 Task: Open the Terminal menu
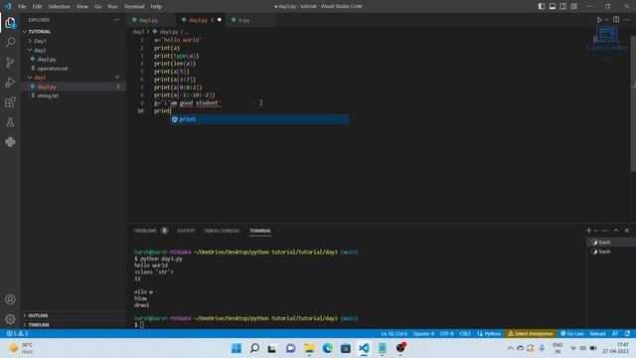click(x=134, y=7)
